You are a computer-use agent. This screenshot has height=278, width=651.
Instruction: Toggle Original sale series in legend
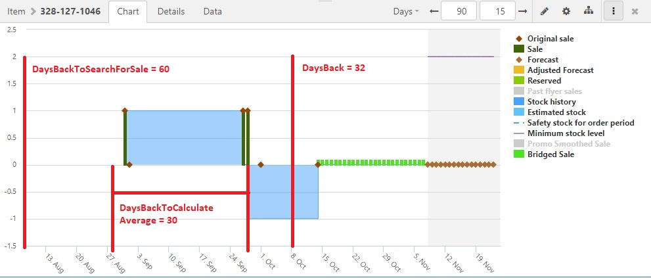550,39
